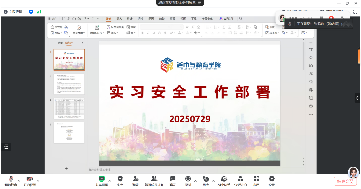Viewport: 361px width, 189px height.
Task: Expand audio options arrow beside 解除静音
Action: (x=19, y=181)
